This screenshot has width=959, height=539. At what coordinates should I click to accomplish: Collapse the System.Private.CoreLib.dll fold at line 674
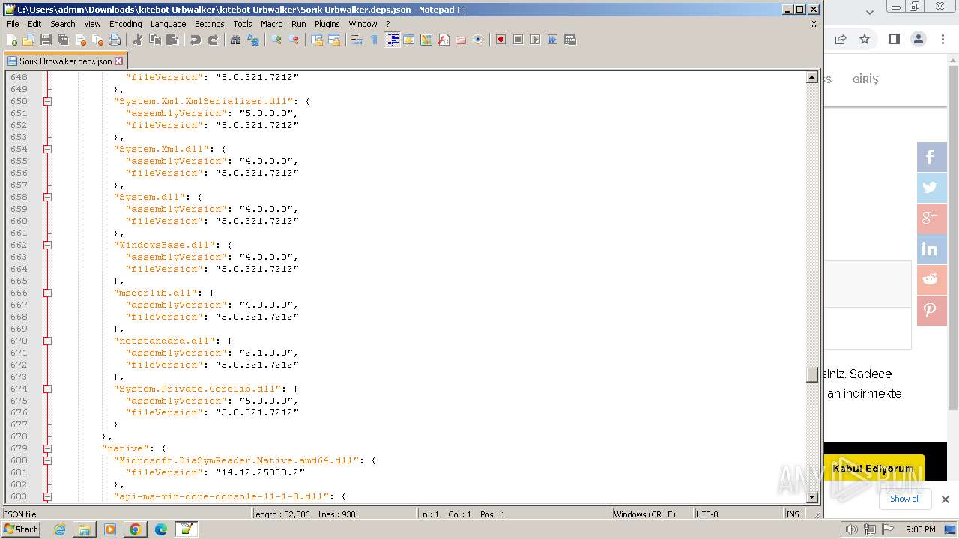[x=47, y=389]
